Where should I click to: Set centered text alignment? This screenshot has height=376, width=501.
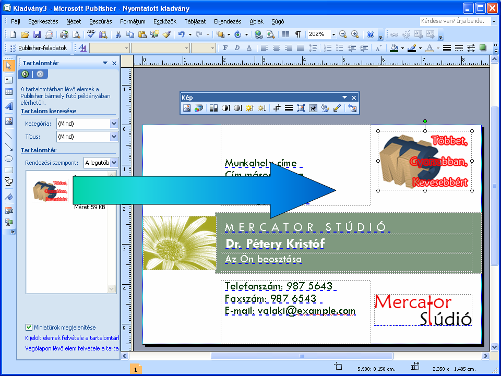pyautogui.click(x=277, y=48)
